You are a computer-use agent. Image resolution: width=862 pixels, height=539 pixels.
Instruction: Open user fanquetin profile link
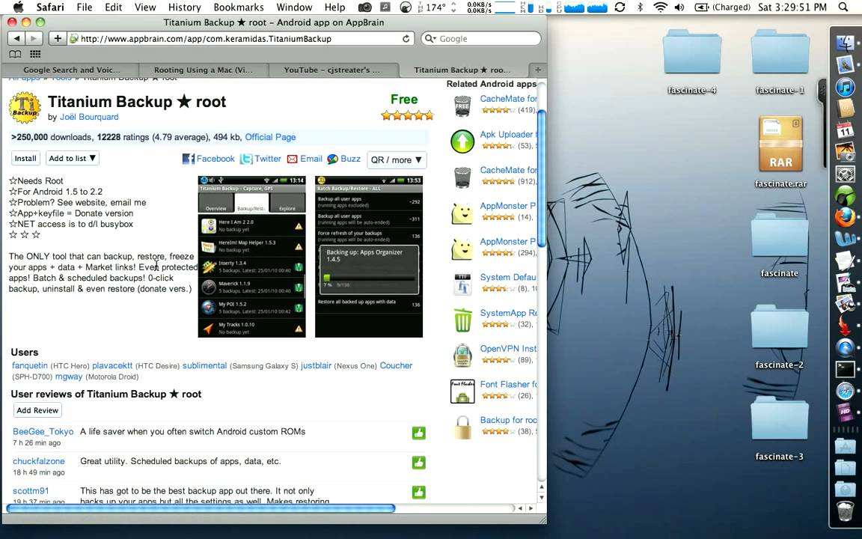[x=30, y=366]
